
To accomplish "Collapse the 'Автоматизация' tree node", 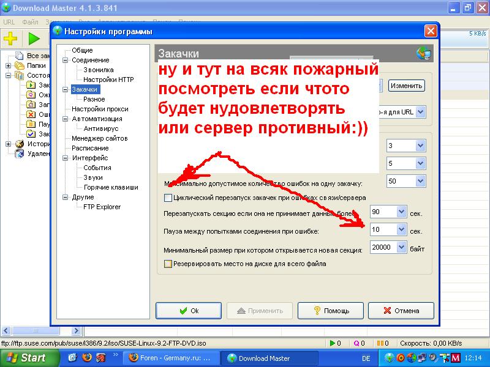I will 66,119.
